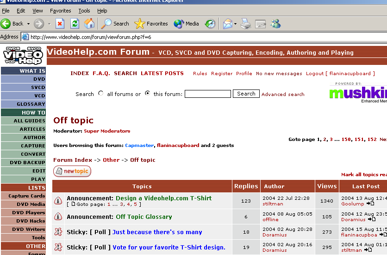This screenshot has height=255, width=387.
Task: Open Messenger people icon in toolbar
Action: click(x=276, y=24)
